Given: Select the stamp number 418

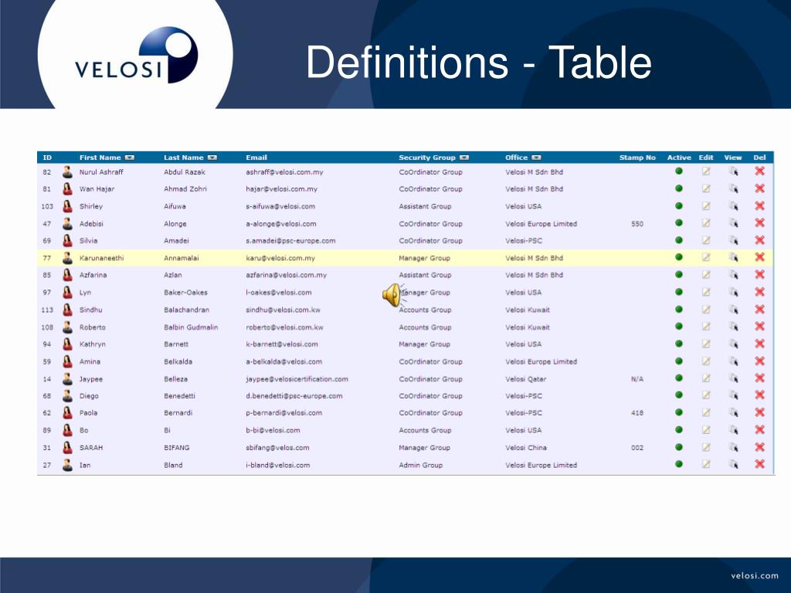Looking at the screenshot, I should click(x=637, y=413).
